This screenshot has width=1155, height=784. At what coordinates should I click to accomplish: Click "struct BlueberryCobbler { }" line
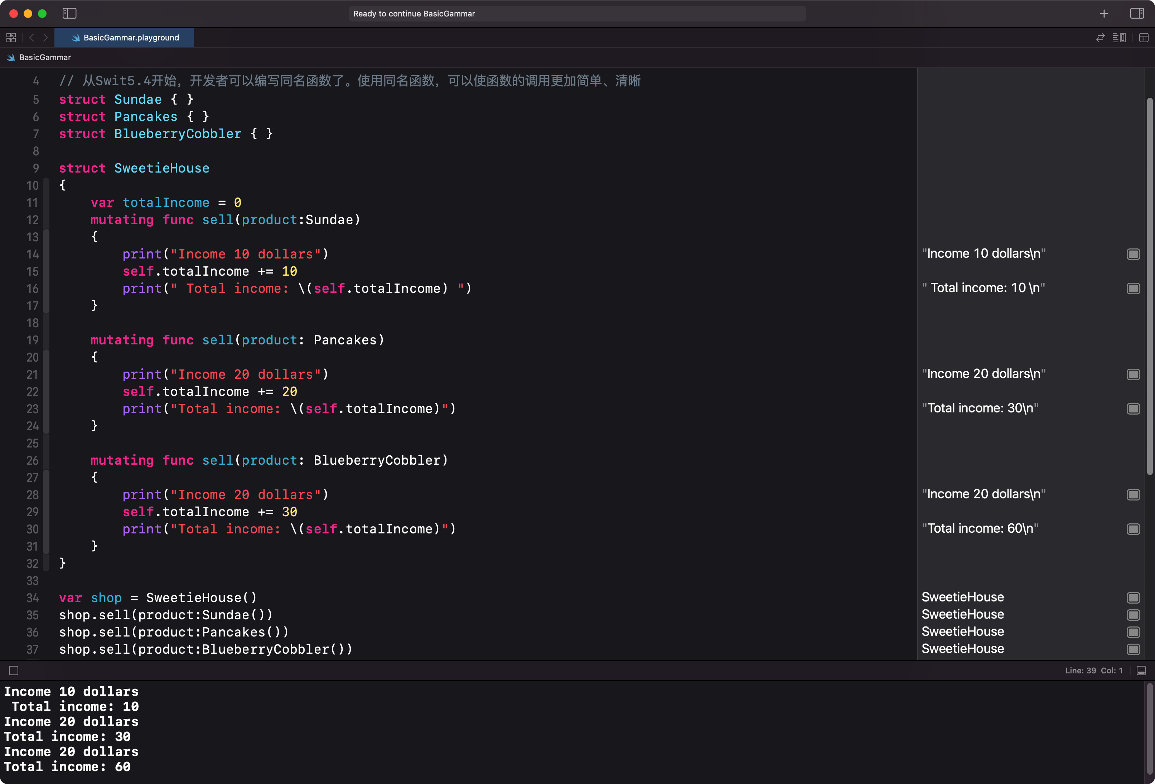tap(166, 134)
